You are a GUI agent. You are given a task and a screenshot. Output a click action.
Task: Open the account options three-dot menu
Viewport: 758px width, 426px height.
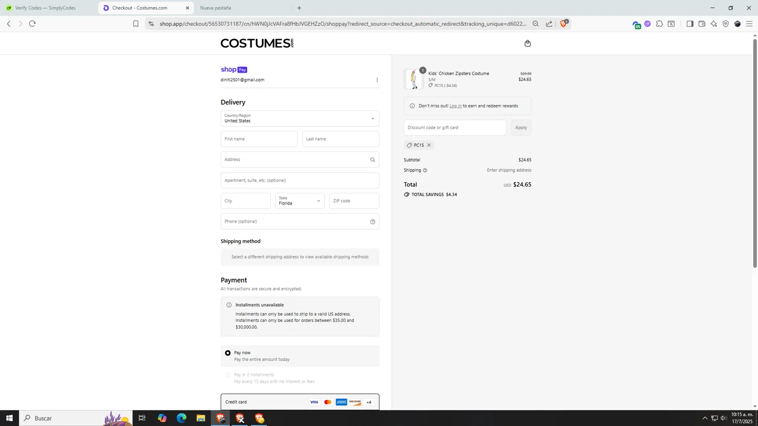click(x=377, y=80)
